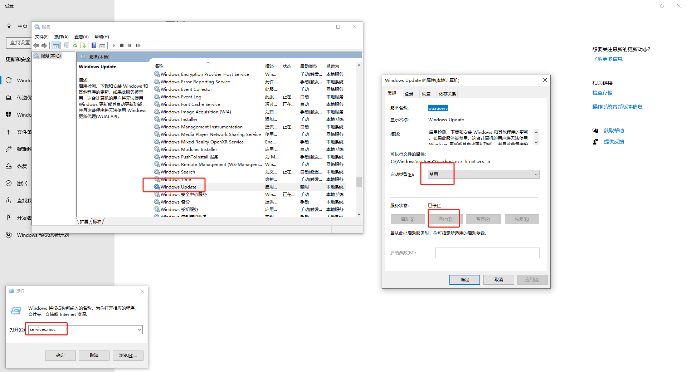This screenshot has height=372, width=687.
Task: Open Help with the blue question-mark icon
Action: pyautogui.click(x=94, y=45)
